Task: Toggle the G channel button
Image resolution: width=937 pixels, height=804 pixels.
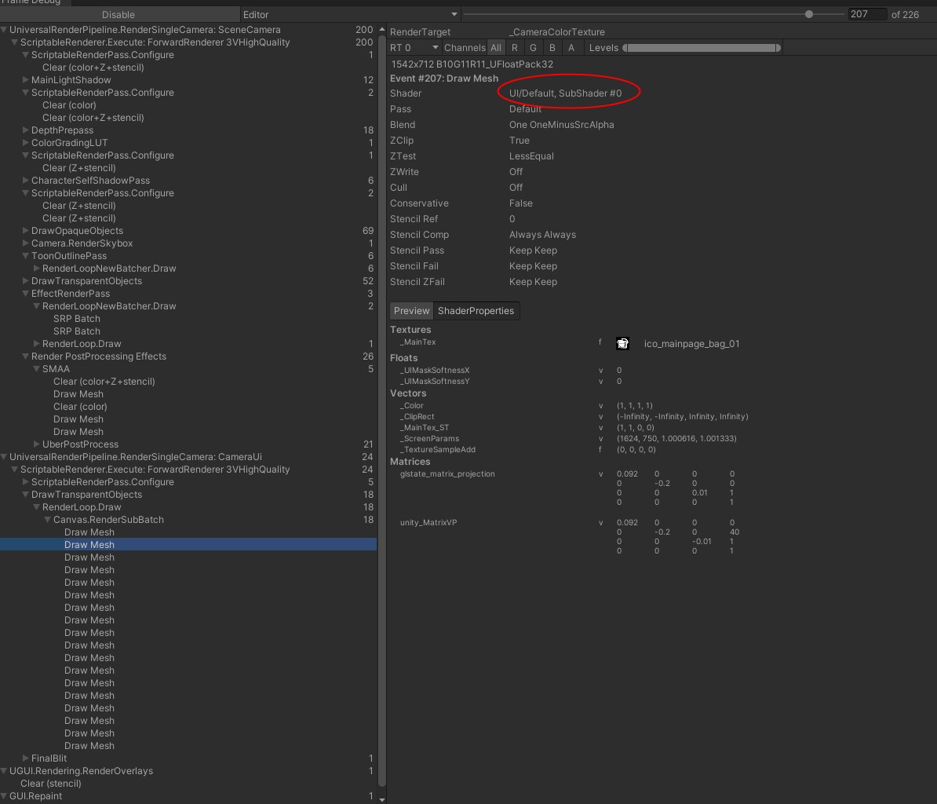Action: tap(534, 48)
